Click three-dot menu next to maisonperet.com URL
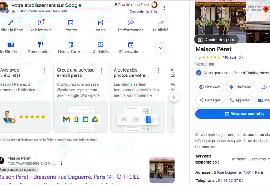 [61, 163]
